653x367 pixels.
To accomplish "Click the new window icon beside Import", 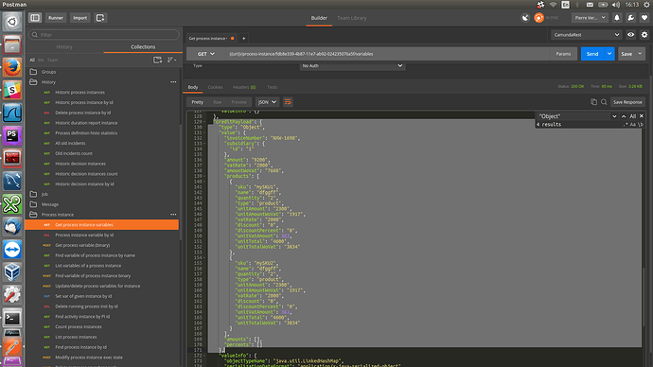I will click(100, 18).
